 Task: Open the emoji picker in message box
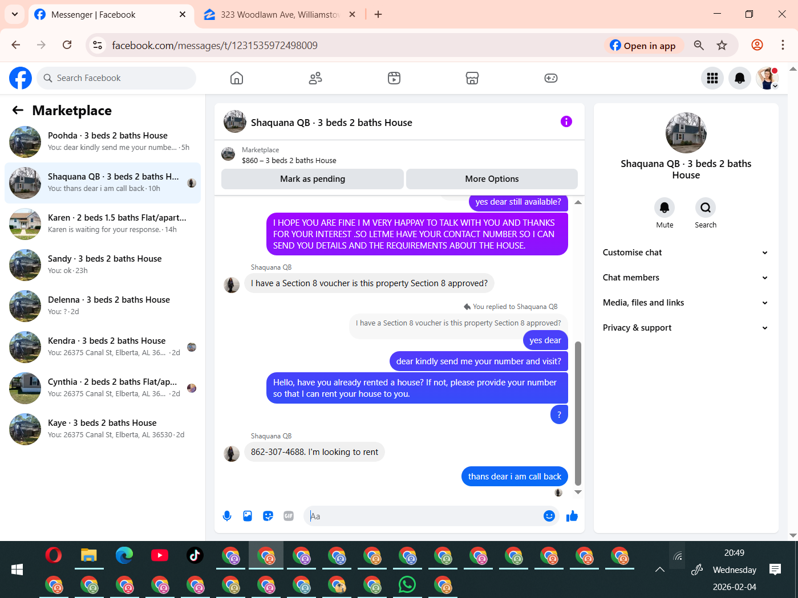tap(549, 516)
